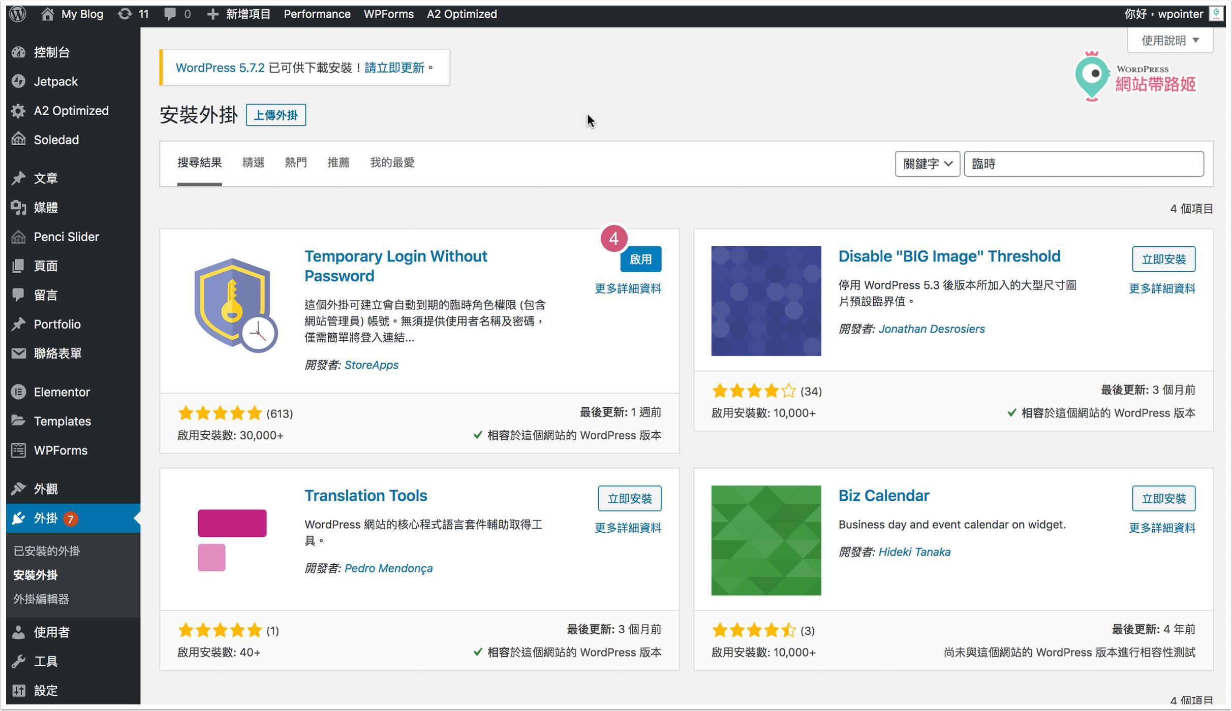1232x711 pixels.
Task: Open the 工具 wrench icon
Action: click(x=19, y=661)
